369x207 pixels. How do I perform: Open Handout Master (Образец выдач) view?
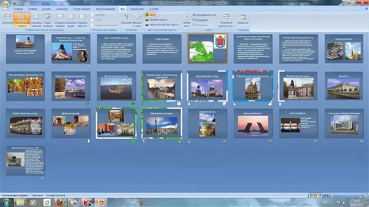71,20
